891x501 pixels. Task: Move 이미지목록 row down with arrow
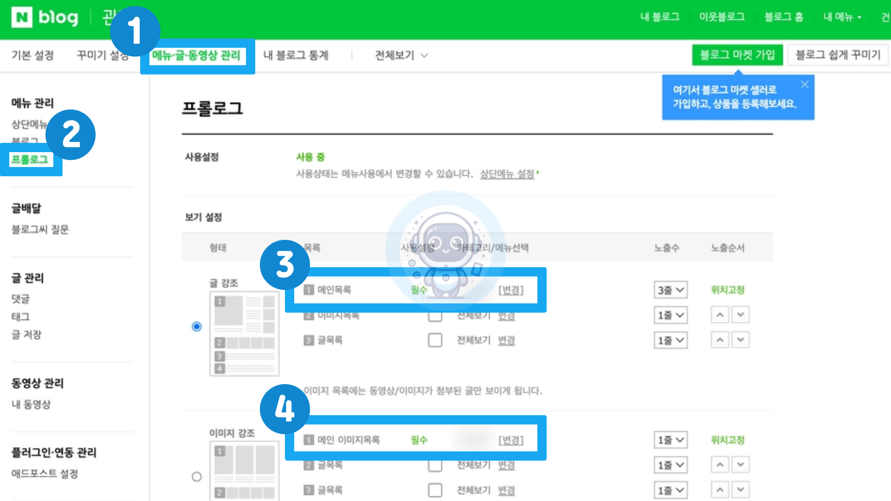(x=741, y=315)
